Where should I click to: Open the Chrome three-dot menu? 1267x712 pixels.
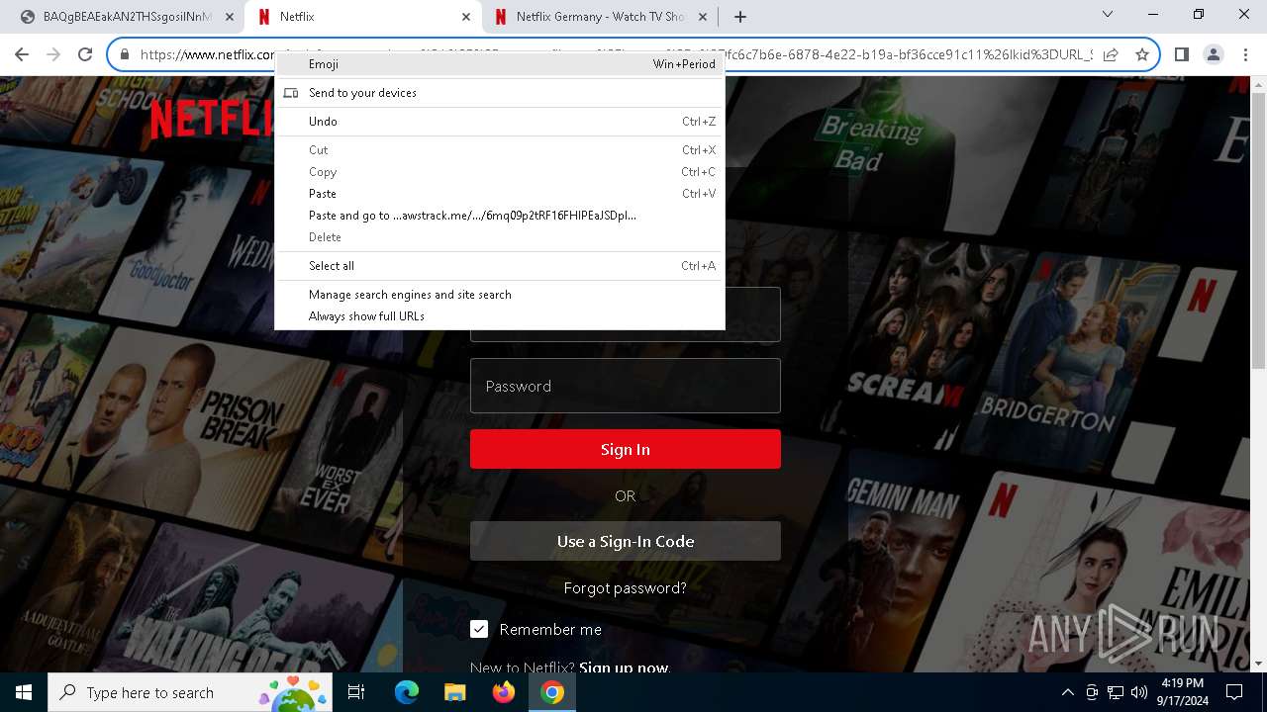click(1244, 55)
